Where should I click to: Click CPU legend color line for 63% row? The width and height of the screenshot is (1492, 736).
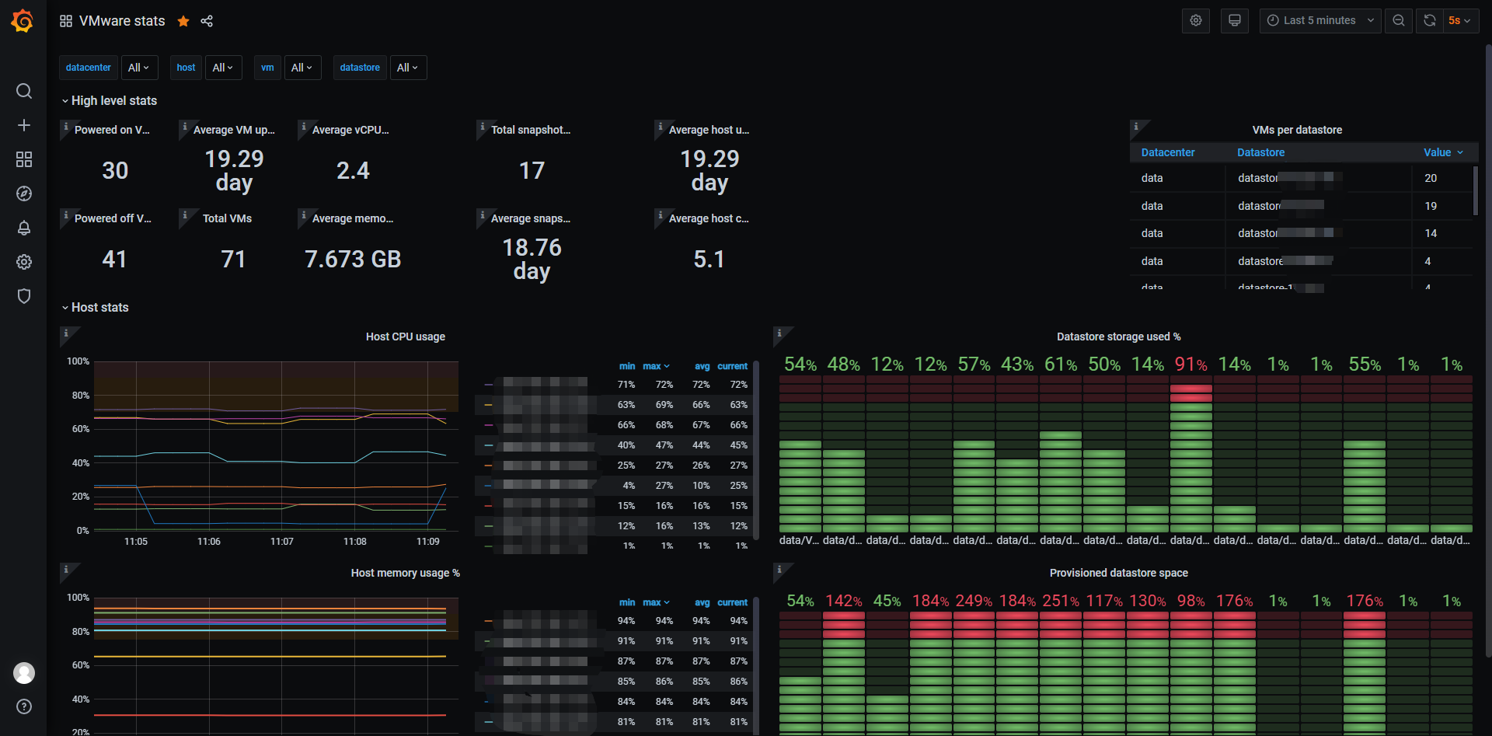(x=488, y=405)
